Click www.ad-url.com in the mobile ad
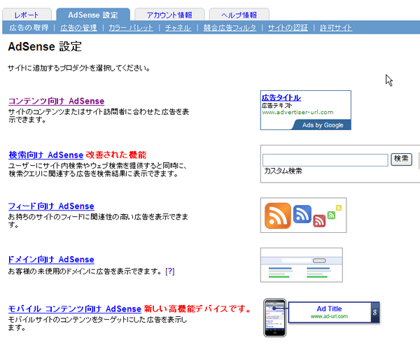This screenshot has height=347, width=420. click(329, 316)
